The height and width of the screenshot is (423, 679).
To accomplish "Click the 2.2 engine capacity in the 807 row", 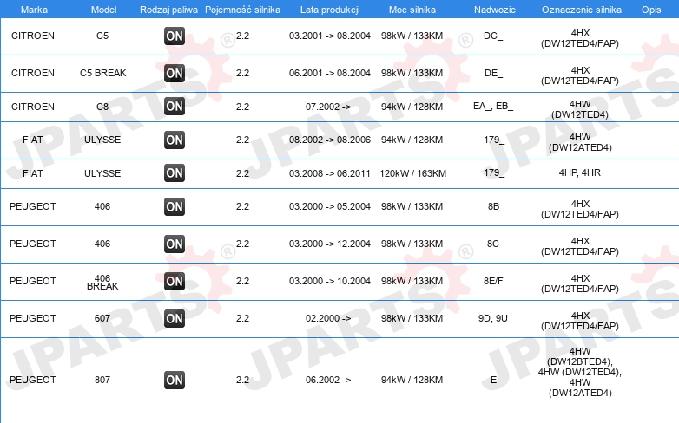I will pyautogui.click(x=242, y=380).
